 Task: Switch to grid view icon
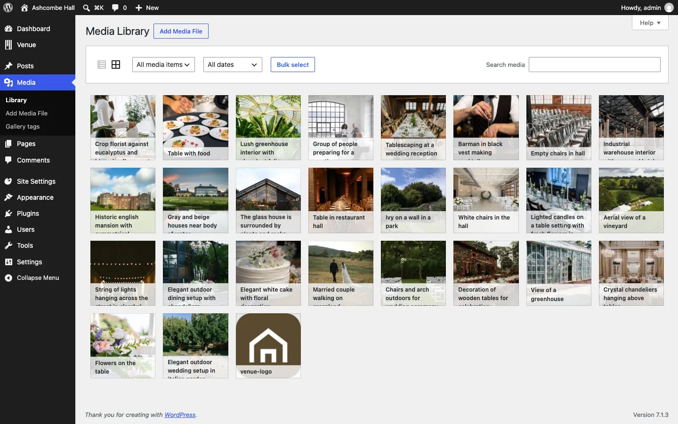coord(116,65)
